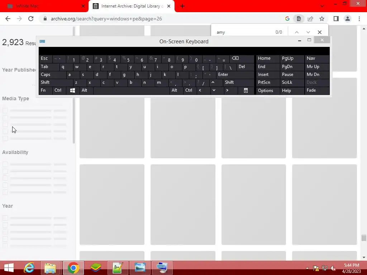Close the Internet Archive tab
Viewport: 367px width, 275px height.
point(169,6)
